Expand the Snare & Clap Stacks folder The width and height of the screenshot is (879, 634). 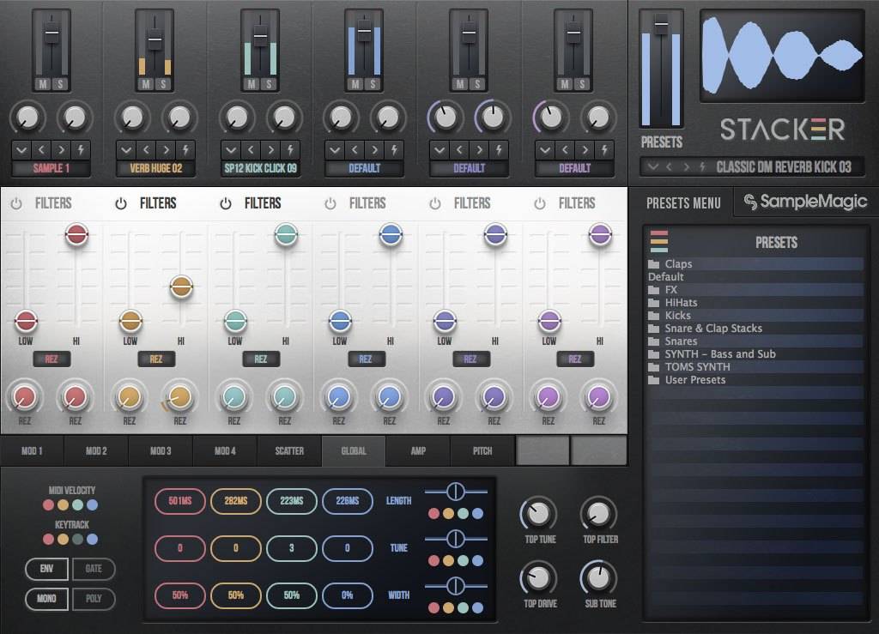tap(654, 329)
